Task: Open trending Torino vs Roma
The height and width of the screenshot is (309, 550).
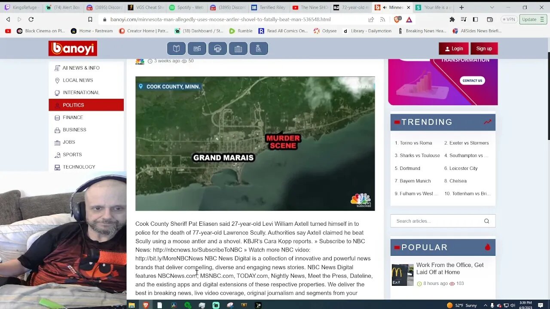Action: click(x=413, y=143)
